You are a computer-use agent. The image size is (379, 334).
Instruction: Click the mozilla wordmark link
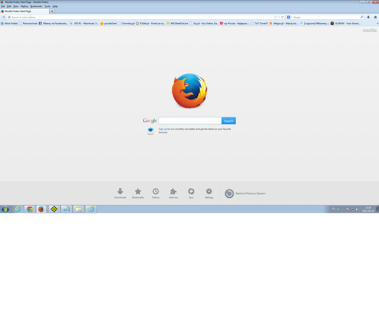point(370,30)
